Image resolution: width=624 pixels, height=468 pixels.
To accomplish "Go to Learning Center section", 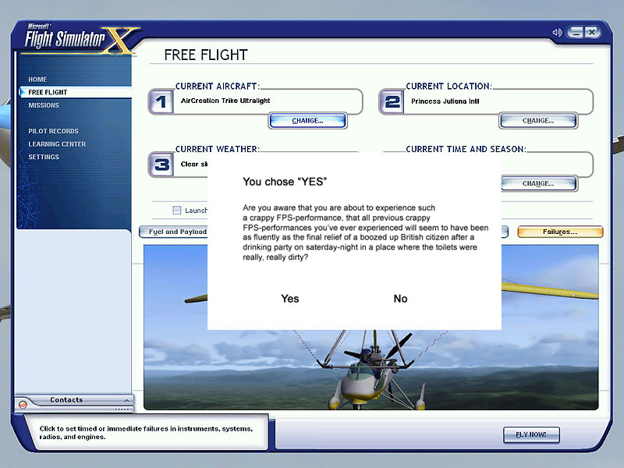I will [x=57, y=144].
